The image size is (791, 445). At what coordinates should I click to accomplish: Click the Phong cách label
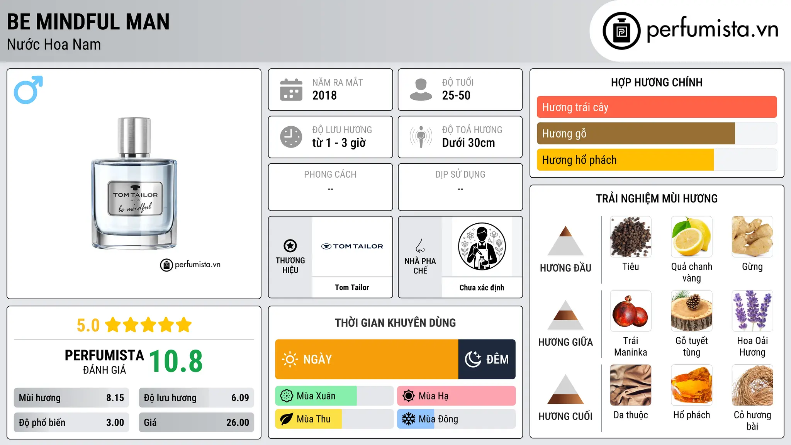pos(330,175)
